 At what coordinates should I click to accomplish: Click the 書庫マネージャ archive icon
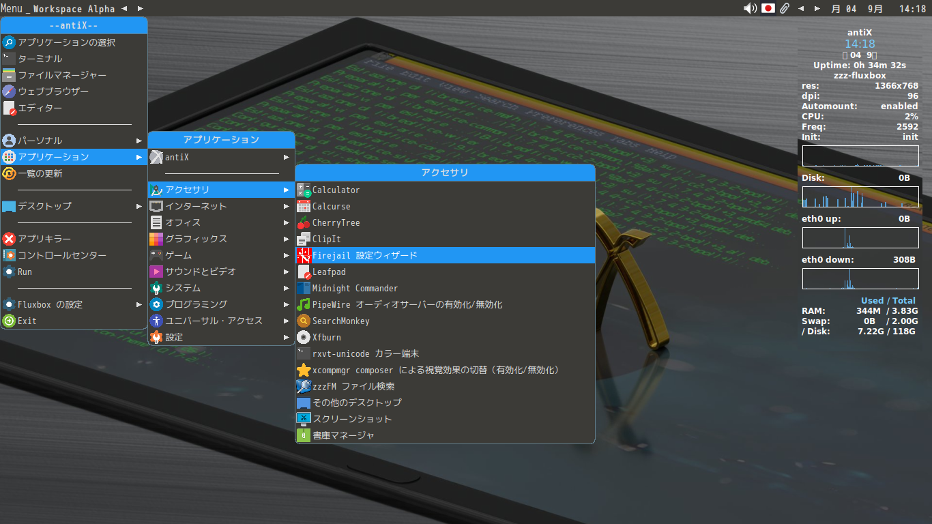click(304, 435)
